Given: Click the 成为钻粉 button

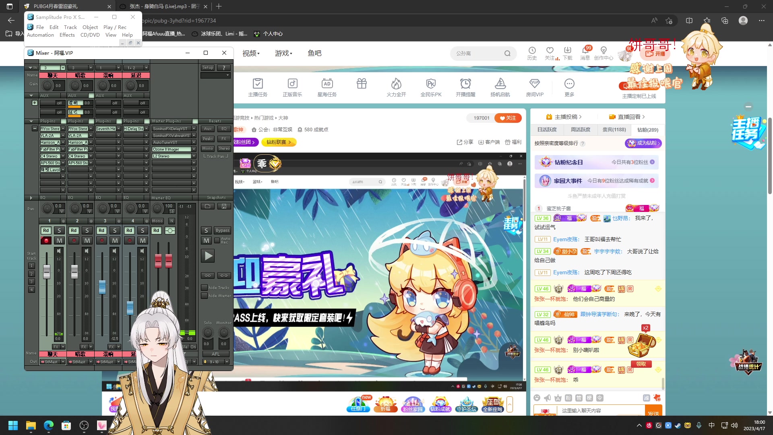Looking at the screenshot, I should (643, 143).
